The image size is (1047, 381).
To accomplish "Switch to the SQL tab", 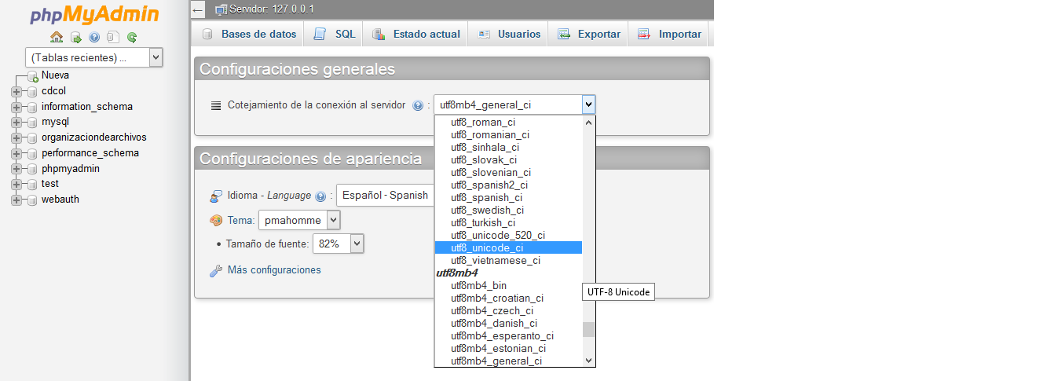I will click(x=335, y=34).
